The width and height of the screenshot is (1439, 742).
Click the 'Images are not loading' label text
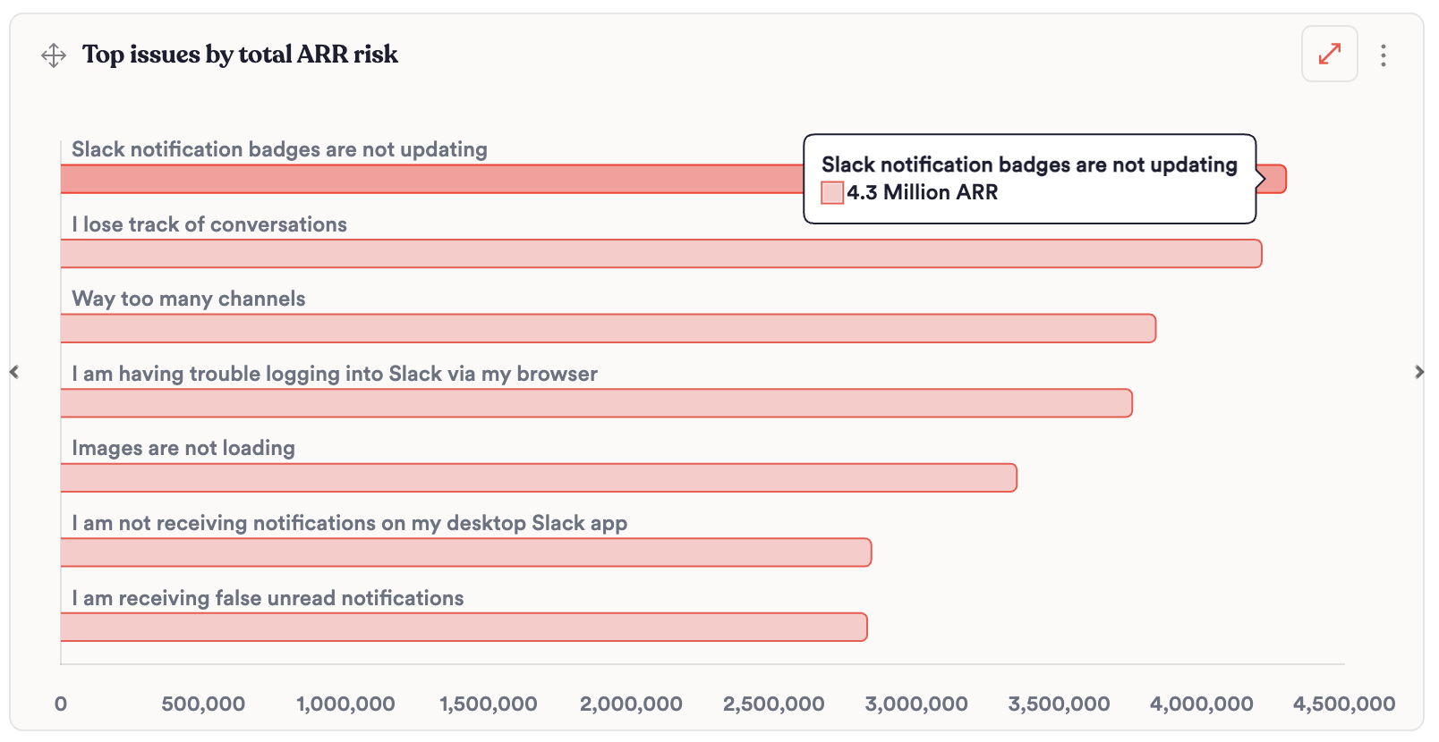(x=183, y=448)
